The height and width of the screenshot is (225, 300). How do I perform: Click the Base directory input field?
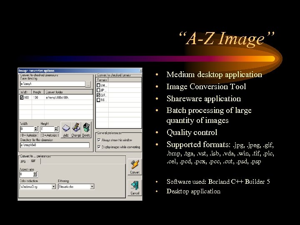click(x=52, y=84)
